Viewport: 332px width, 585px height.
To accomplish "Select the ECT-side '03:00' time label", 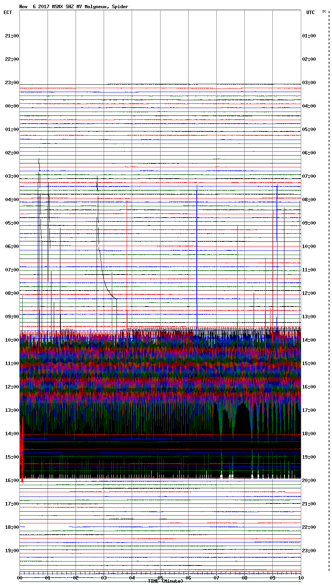I will (x=12, y=176).
